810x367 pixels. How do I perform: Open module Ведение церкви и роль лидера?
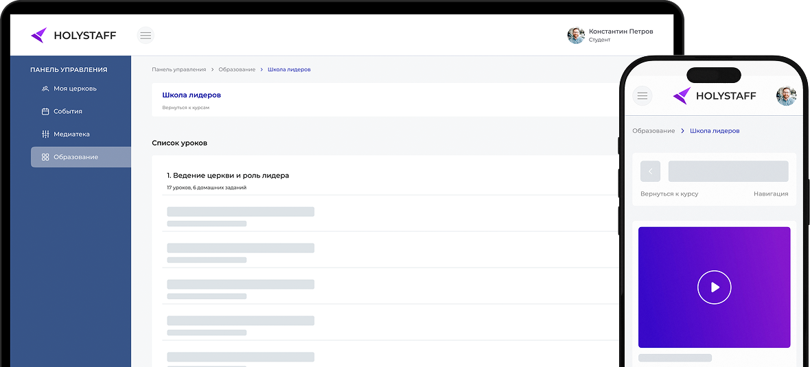[228, 176]
